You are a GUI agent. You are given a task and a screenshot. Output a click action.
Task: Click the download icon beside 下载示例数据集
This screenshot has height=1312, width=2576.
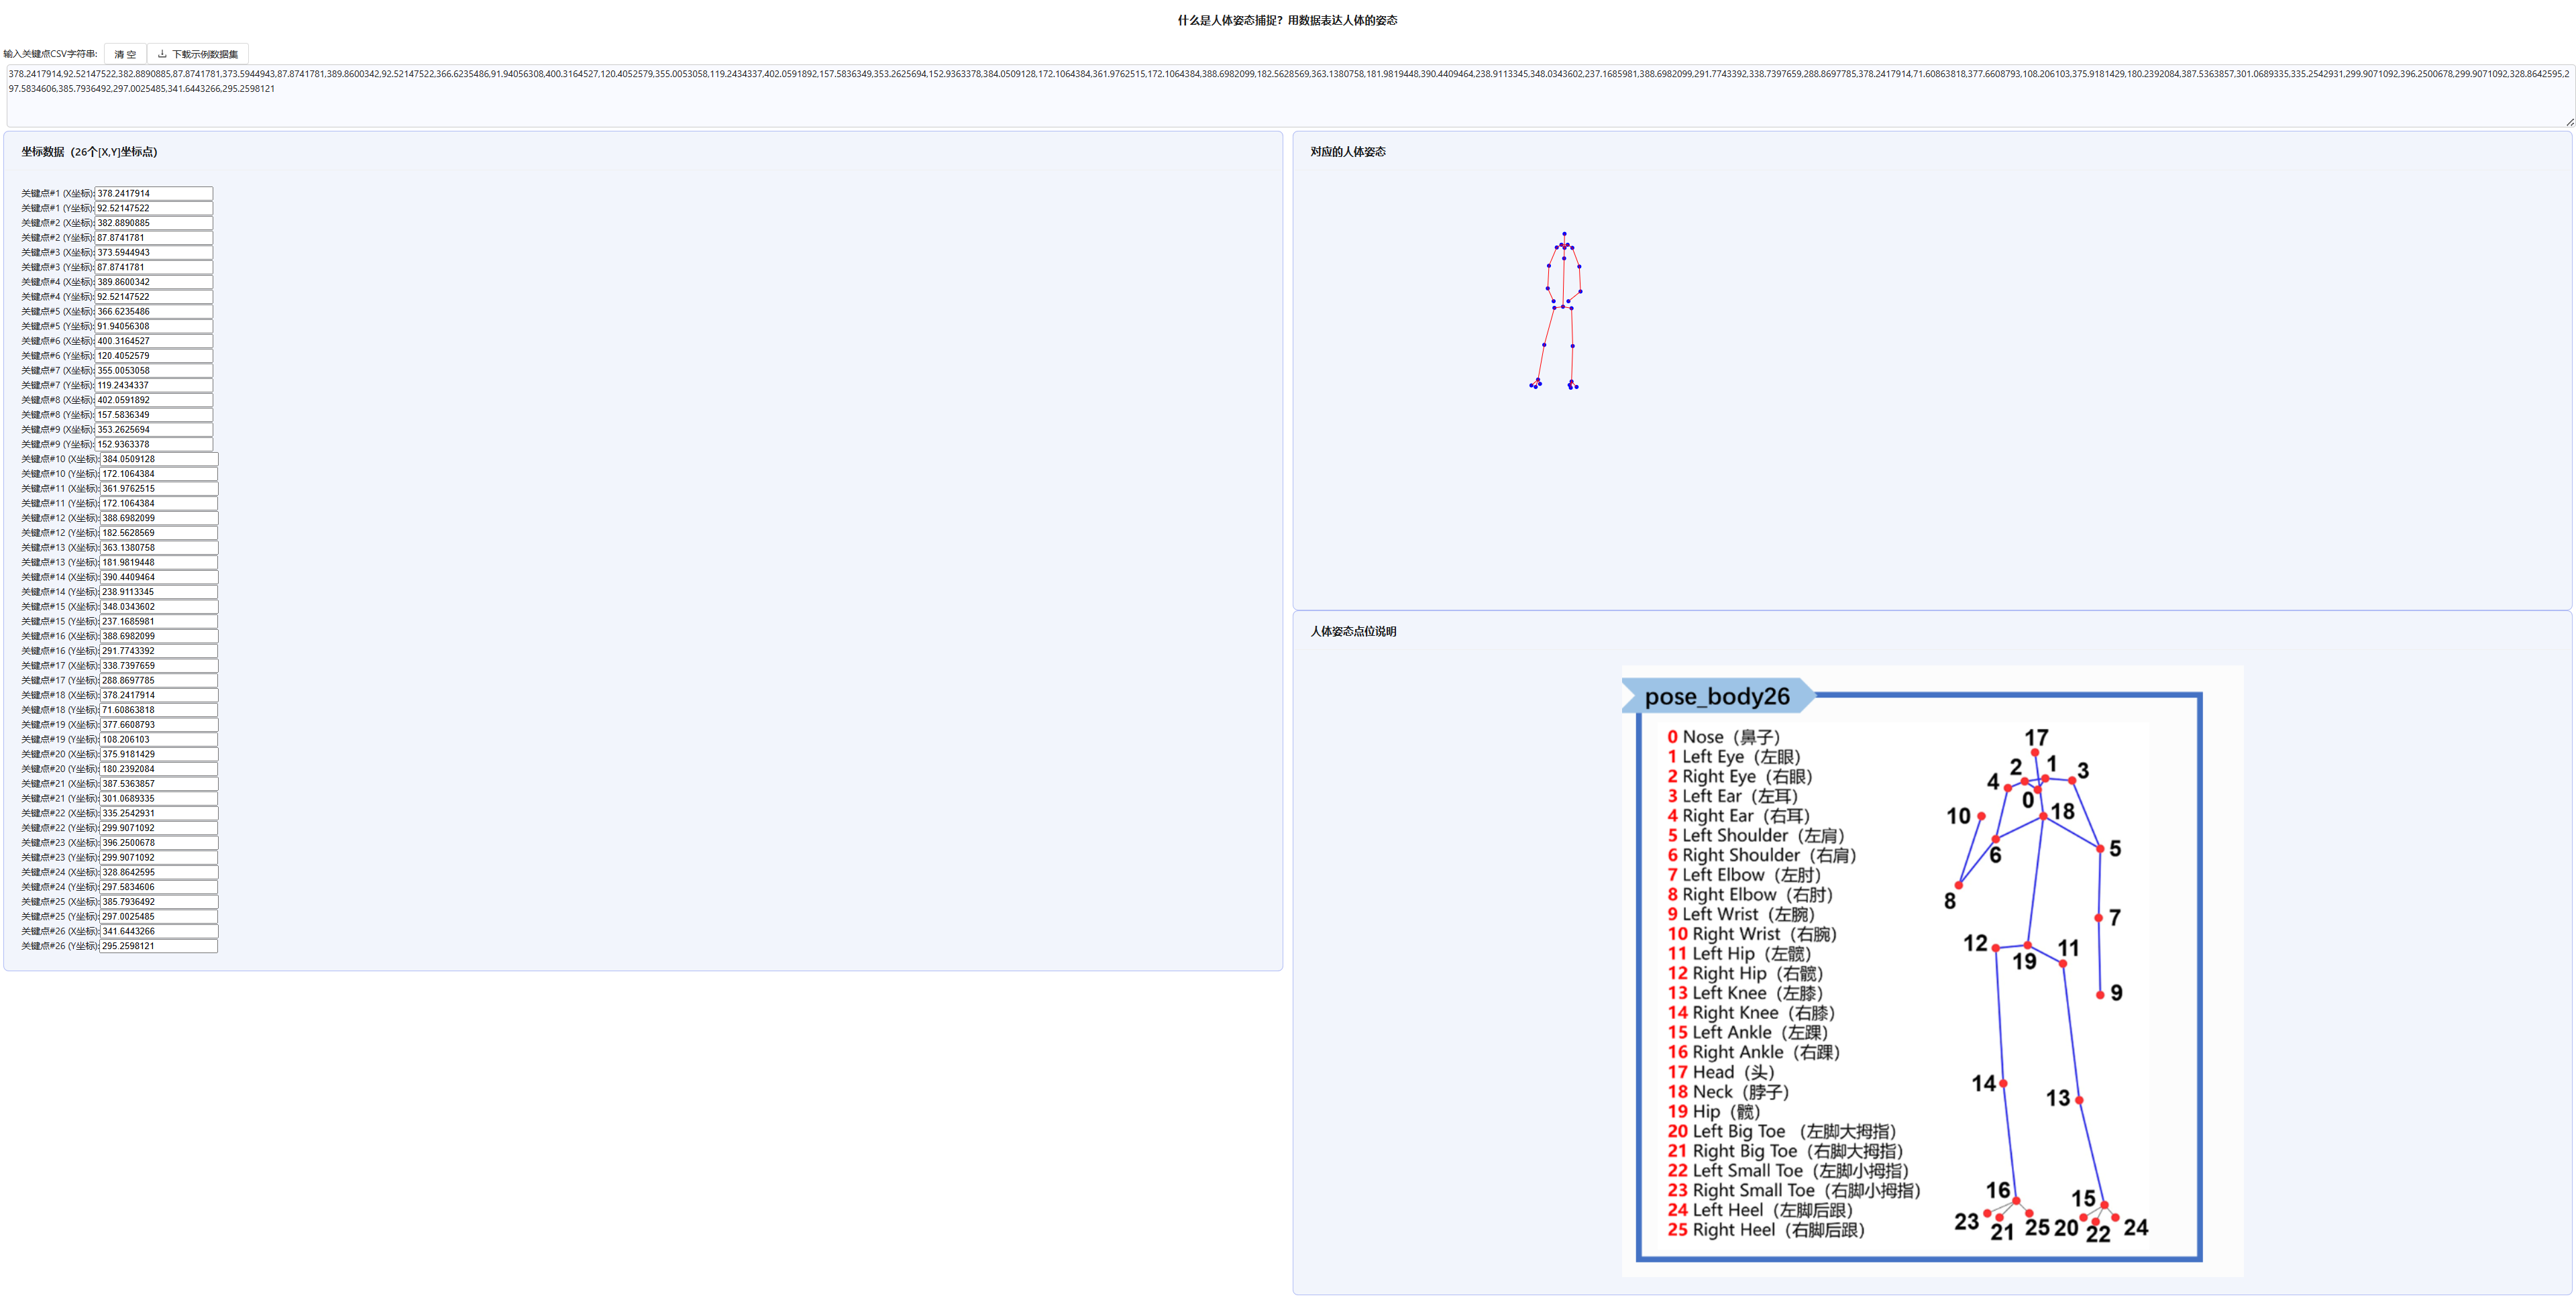coord(162,54)
